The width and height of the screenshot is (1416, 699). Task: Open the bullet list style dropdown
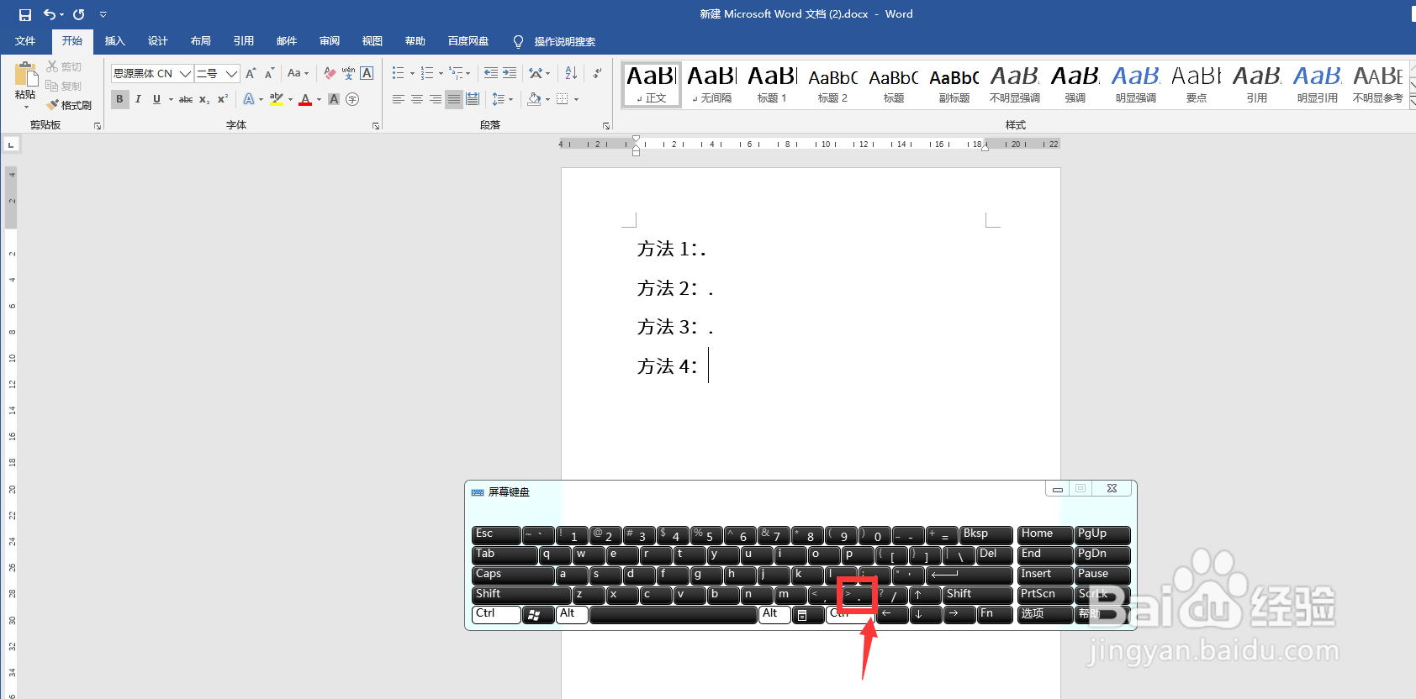[412, 74]
